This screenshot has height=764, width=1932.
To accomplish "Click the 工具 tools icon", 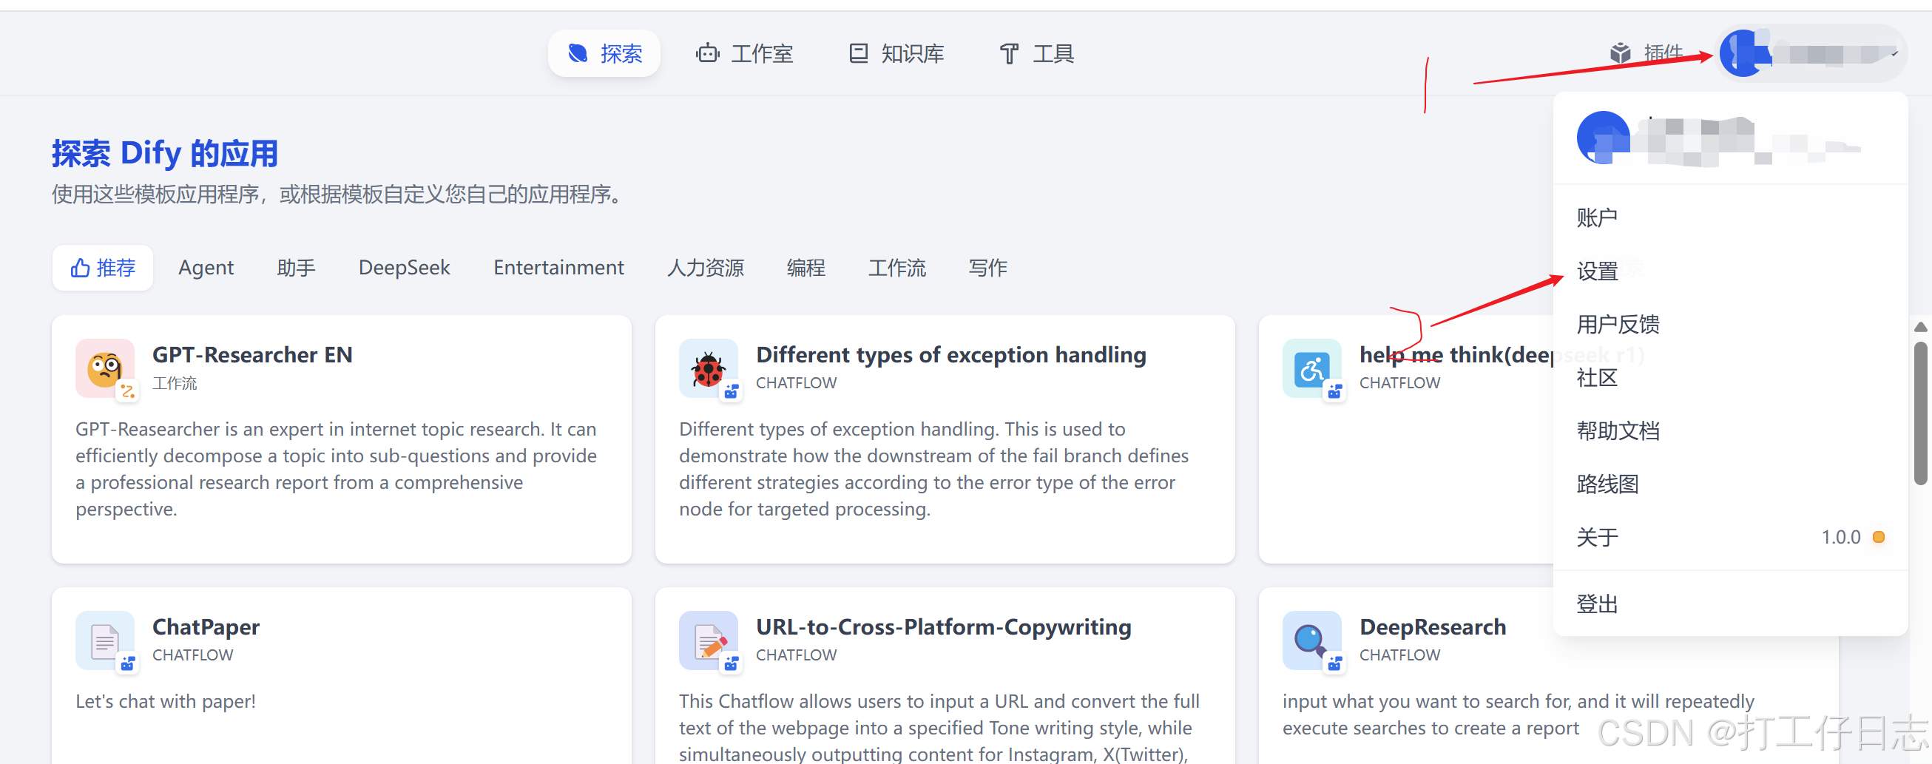I will coord(1009,53).
